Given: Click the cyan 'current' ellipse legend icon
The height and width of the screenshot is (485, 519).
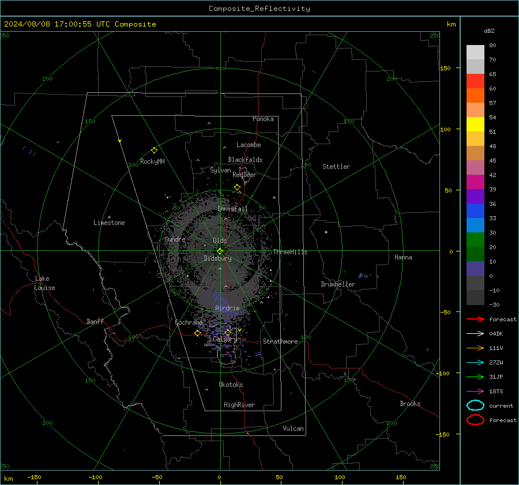Looking at the screenshot, I should tap(475, 405).
